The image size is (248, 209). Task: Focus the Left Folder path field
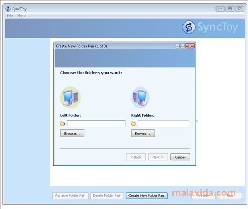pos(96,124)
